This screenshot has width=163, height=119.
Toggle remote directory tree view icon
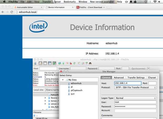point(50,63)
